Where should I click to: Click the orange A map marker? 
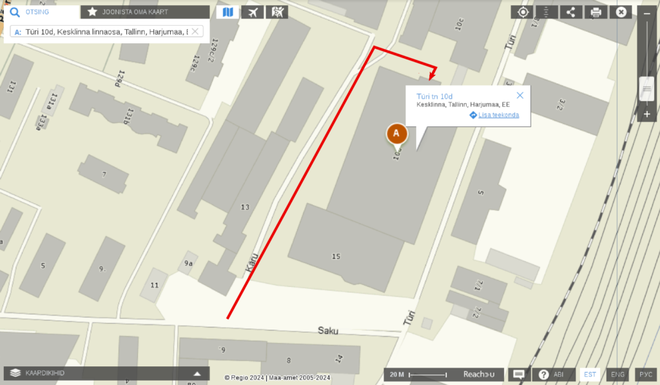click(x=396, y=135)
